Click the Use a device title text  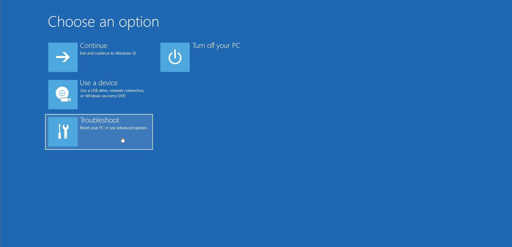[99, 83]
